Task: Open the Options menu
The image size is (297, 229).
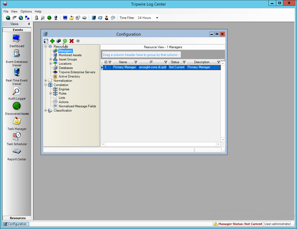Action: pyautogui.click(x=26, y=11)
